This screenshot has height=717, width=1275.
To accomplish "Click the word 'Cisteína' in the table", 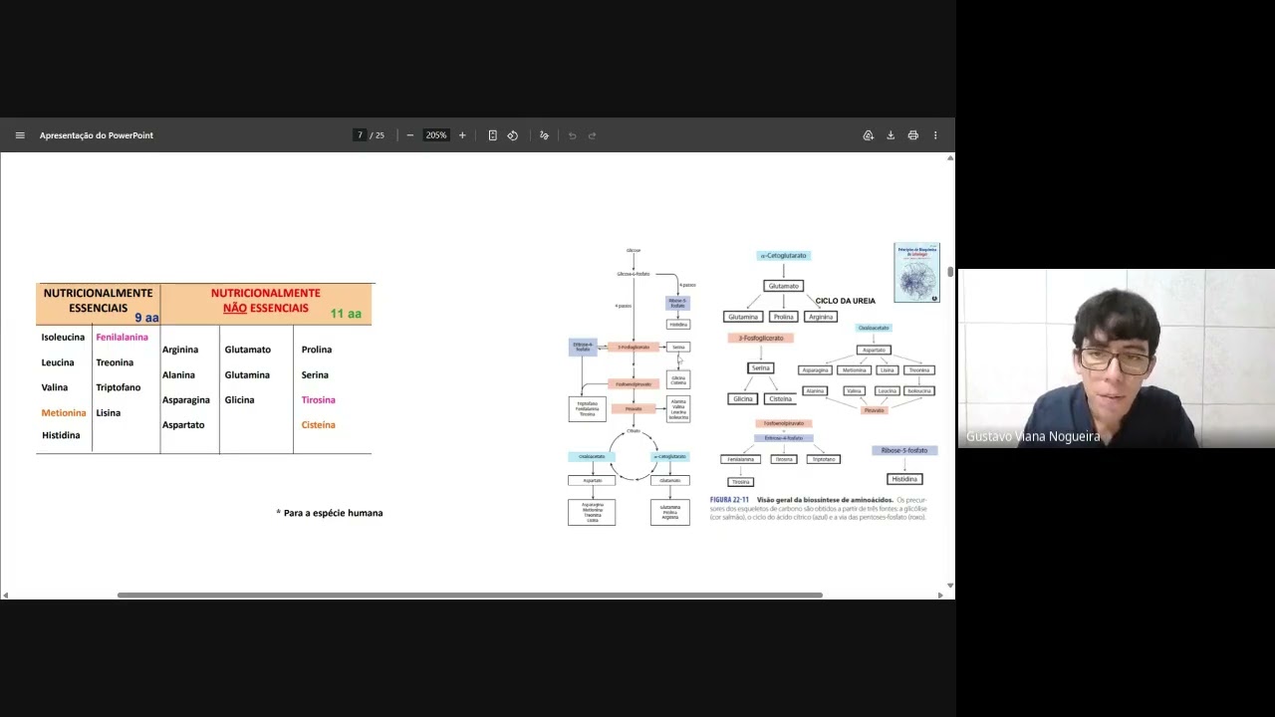I will 319,425.
